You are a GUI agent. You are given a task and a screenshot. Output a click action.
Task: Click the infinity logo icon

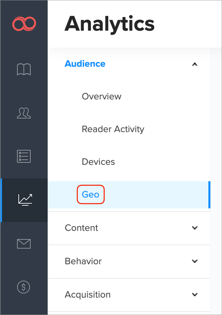[24, 24]
